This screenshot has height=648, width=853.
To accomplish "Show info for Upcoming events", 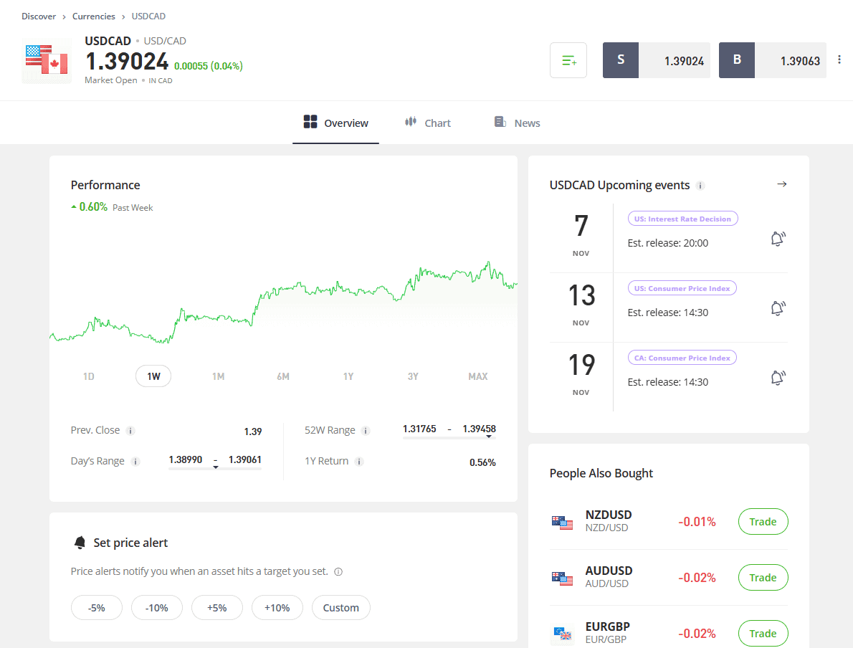I will [701, 186].
